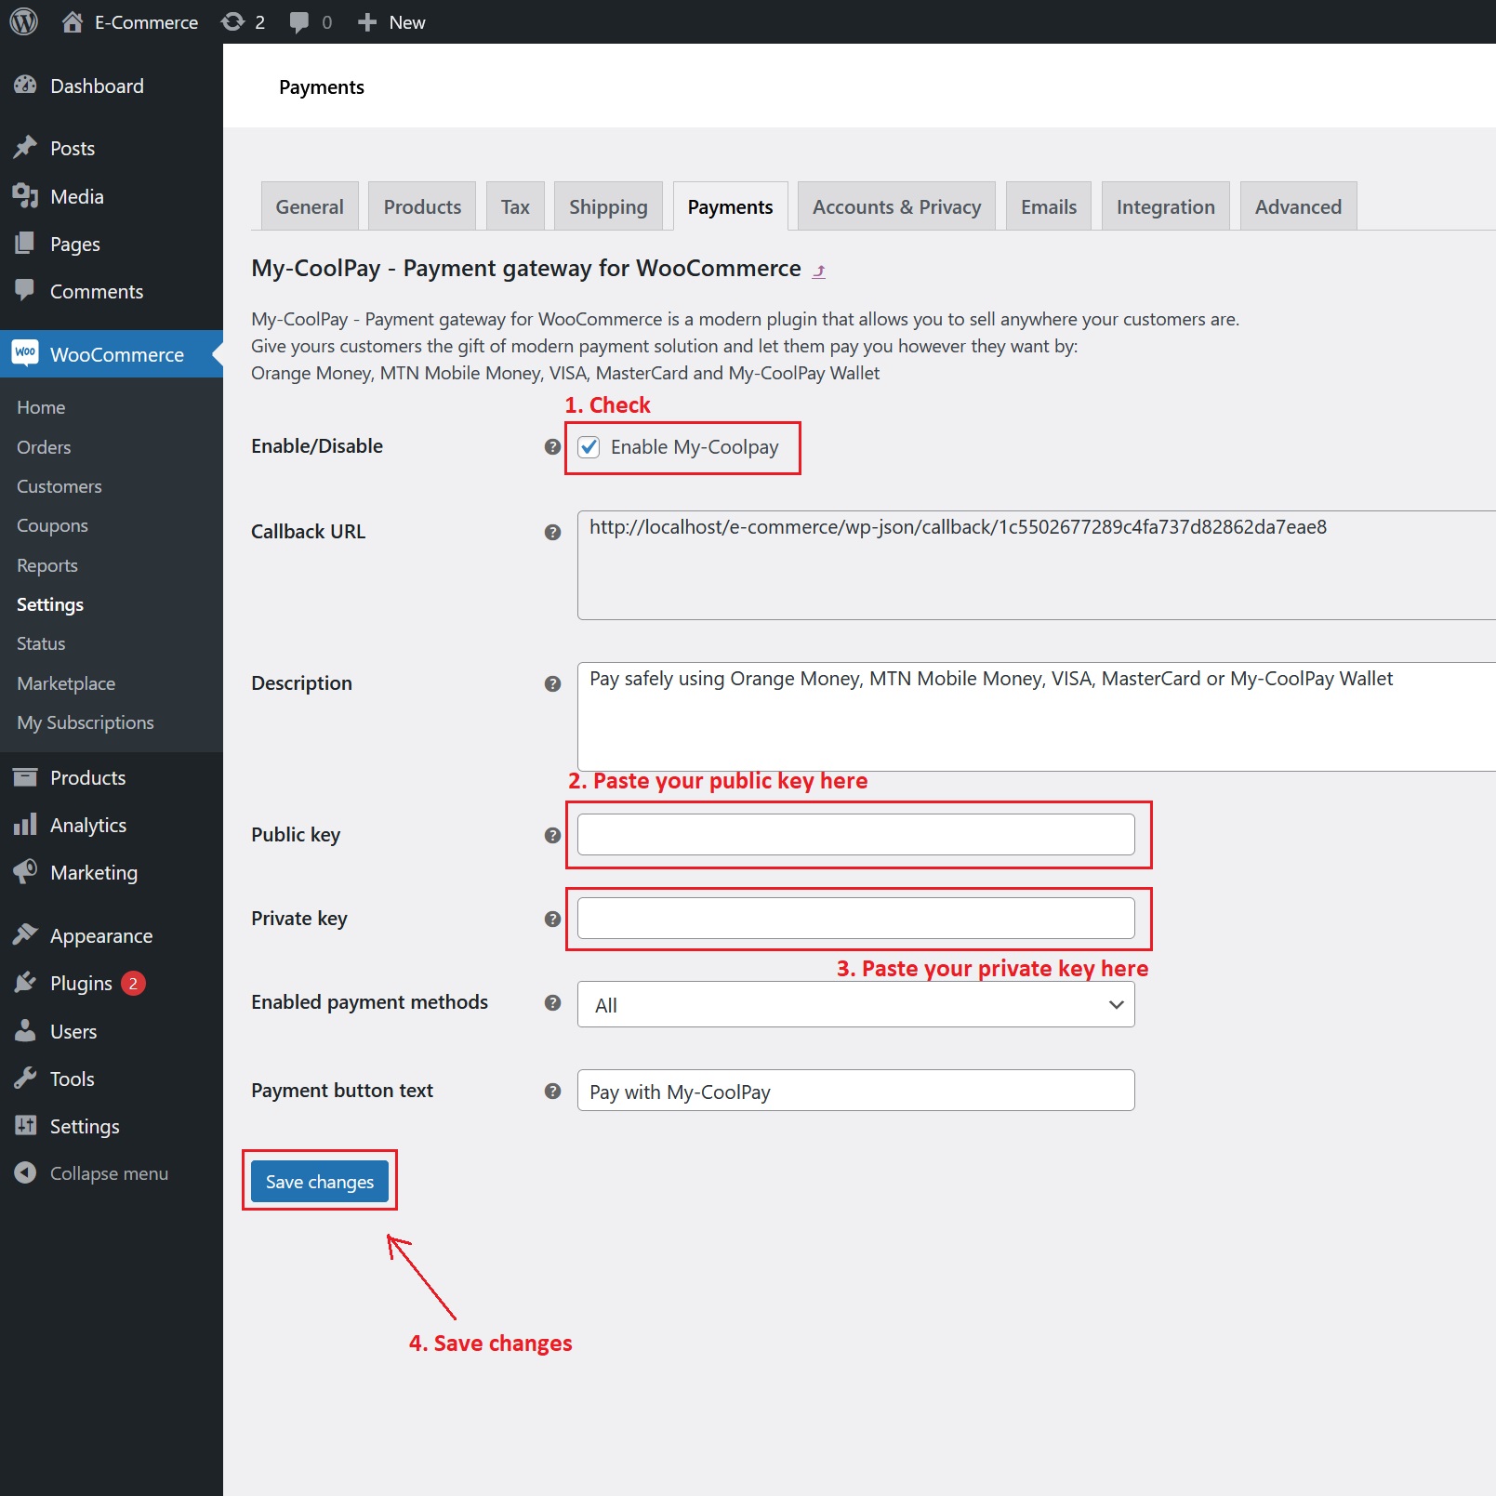
Task: Click the updates icon showing 2
Action: (232, 21)
